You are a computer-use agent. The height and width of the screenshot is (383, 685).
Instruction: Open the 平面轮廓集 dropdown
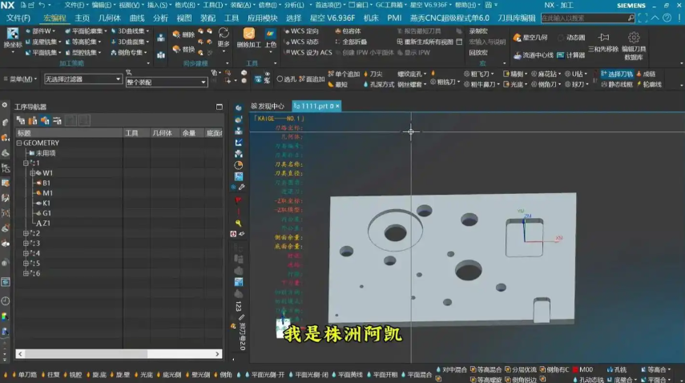[x=86, y=31]
